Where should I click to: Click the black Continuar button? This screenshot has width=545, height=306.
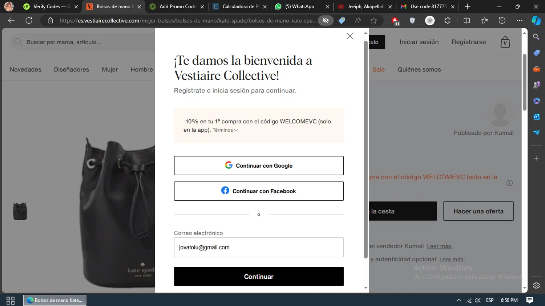259,277
